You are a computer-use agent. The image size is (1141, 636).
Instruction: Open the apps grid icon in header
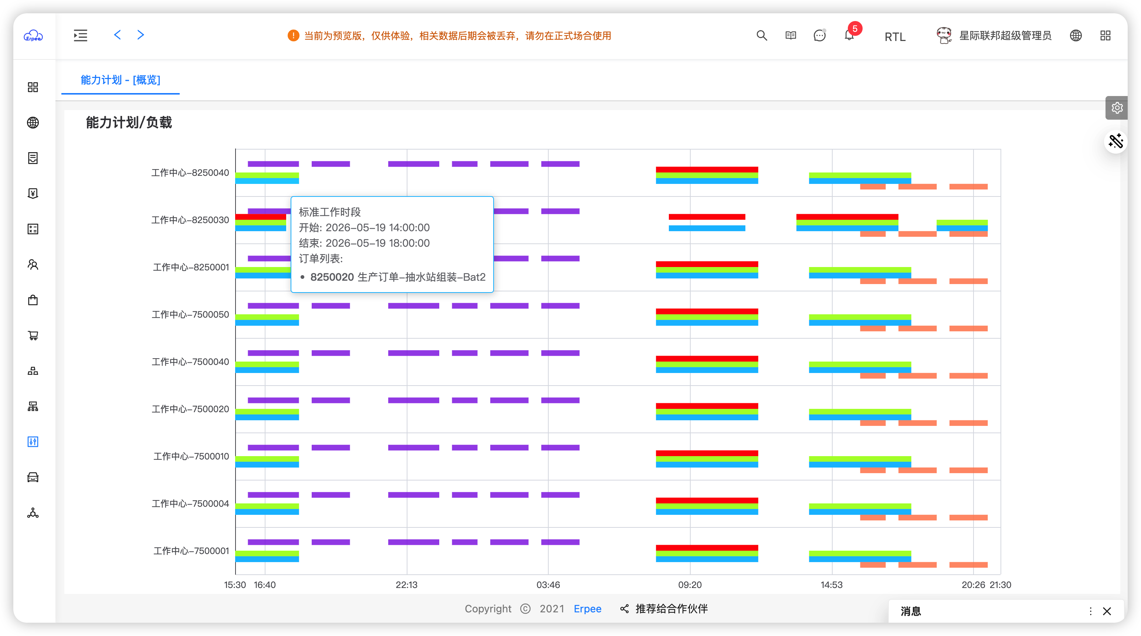click(x=1105, y=35)
